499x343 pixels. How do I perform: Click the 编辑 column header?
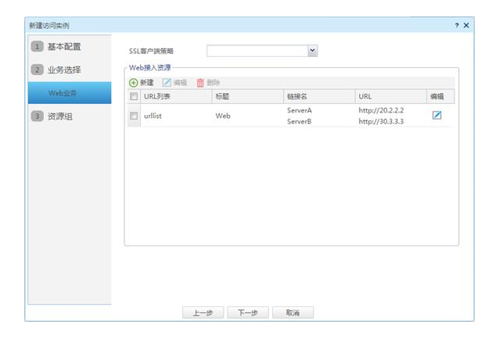[x=440, y=96]
